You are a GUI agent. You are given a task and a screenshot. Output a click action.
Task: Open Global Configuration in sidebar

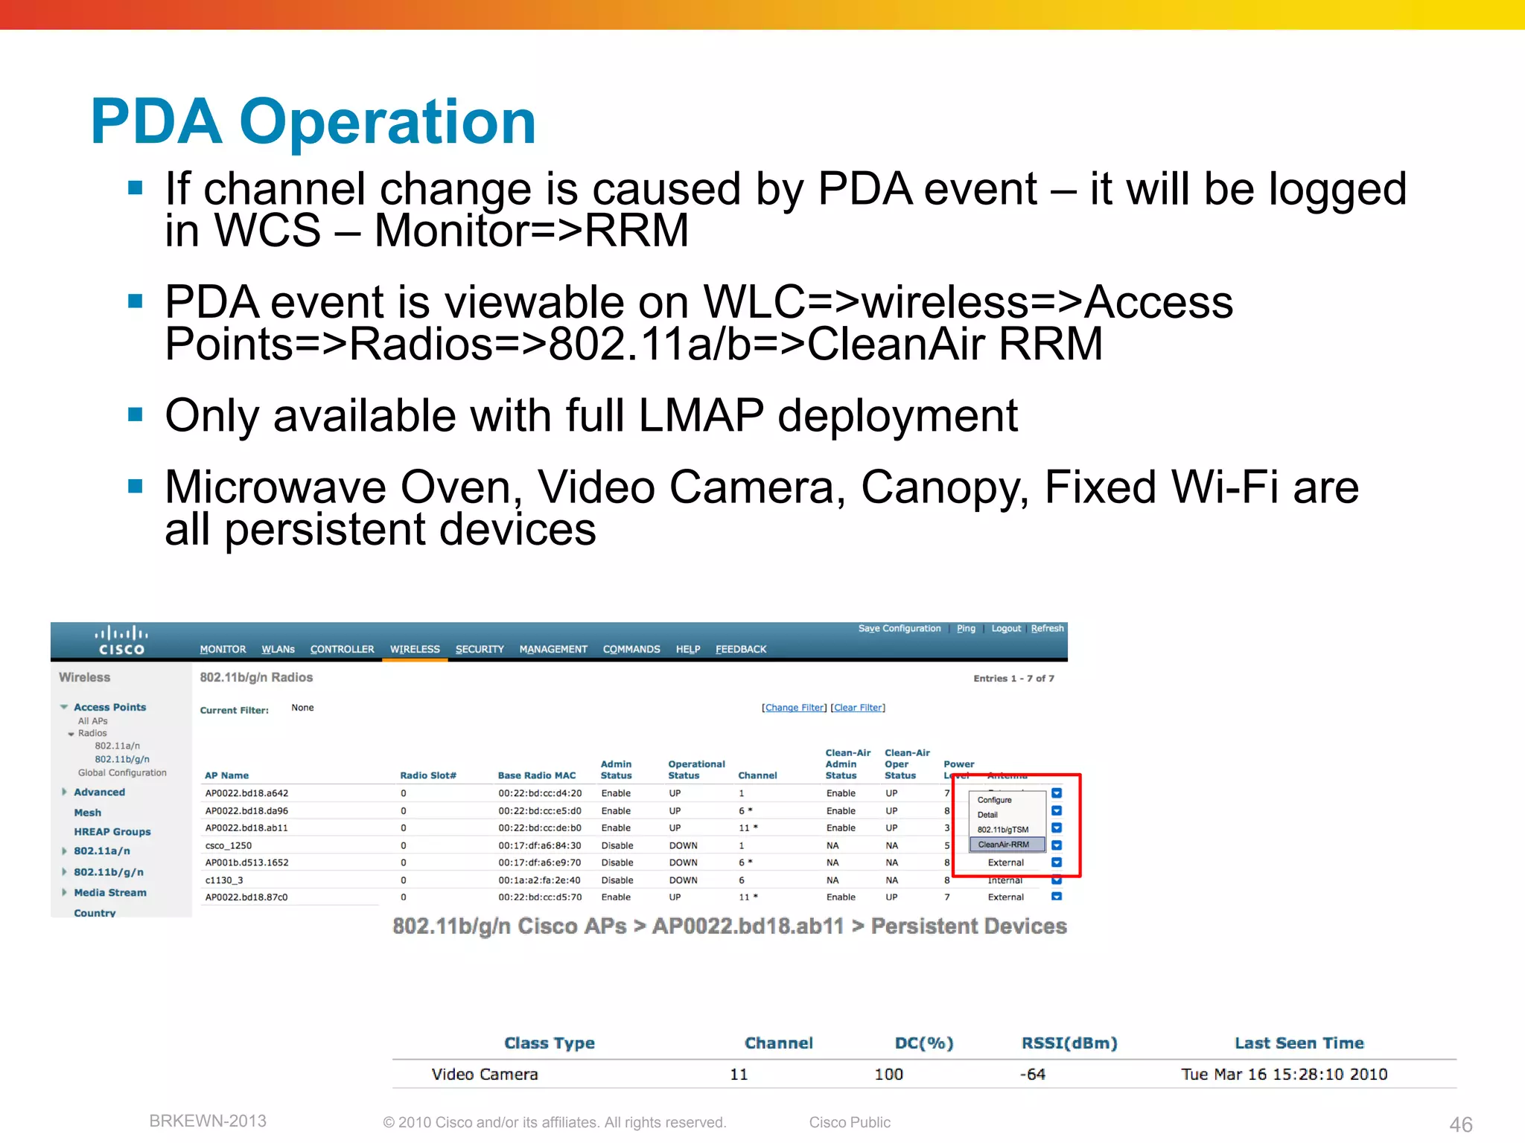click(x=122, y=772)
